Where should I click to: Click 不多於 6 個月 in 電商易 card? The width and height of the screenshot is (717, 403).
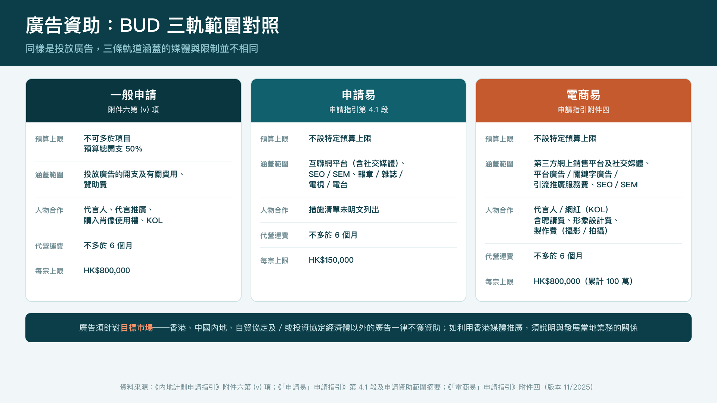point(558,256)
